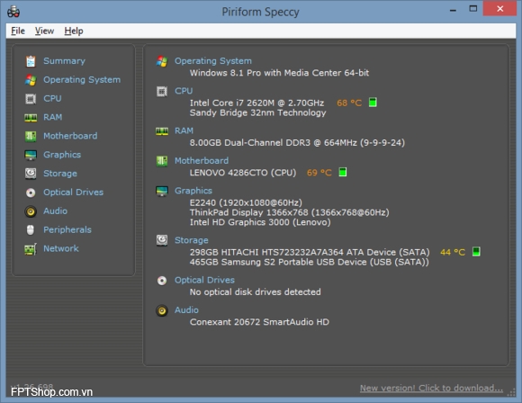Click New version download link

point(431,388)
